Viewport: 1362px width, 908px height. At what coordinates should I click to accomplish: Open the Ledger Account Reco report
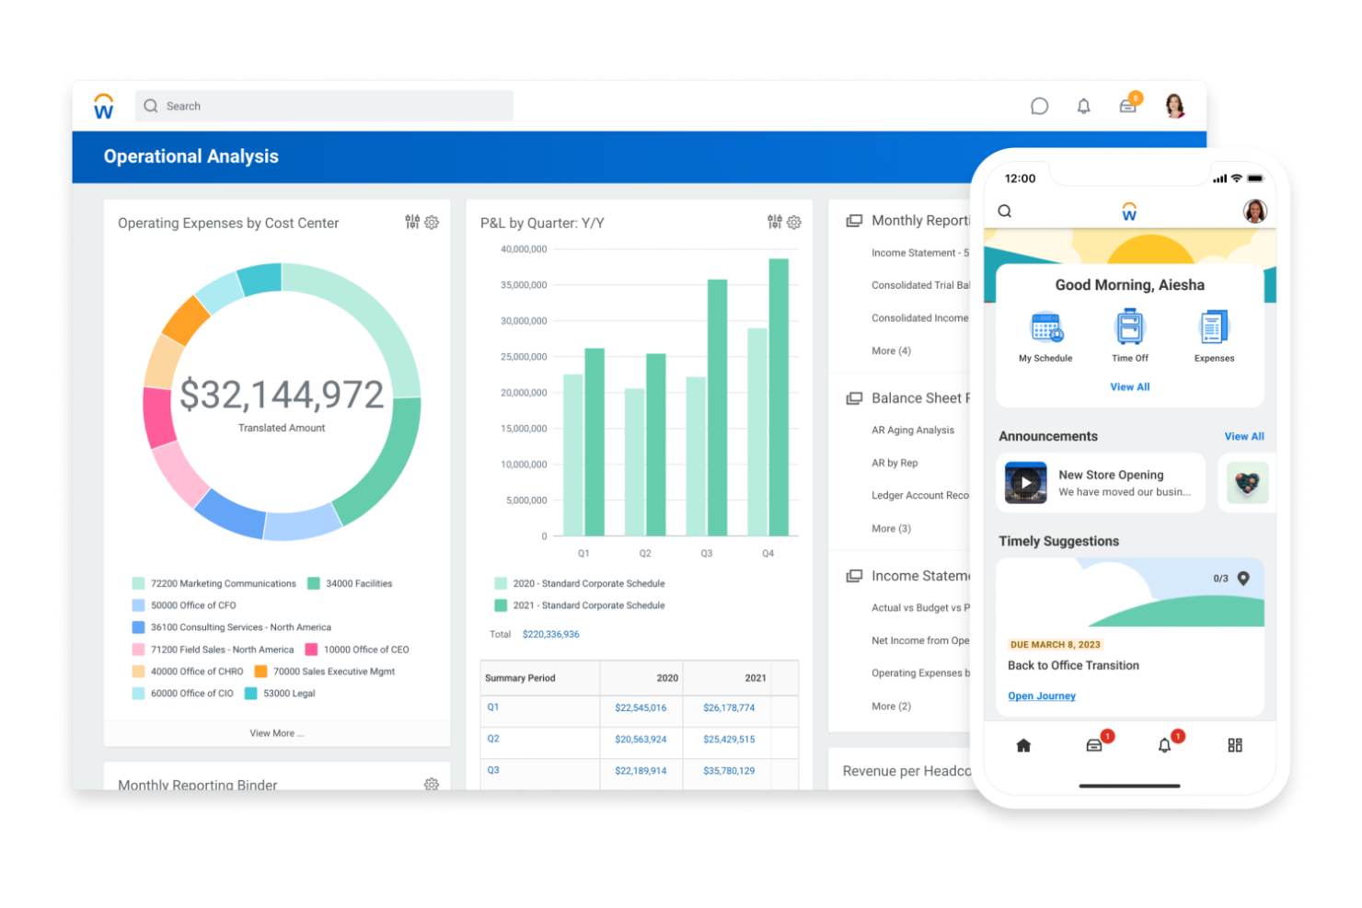point(920,495)
